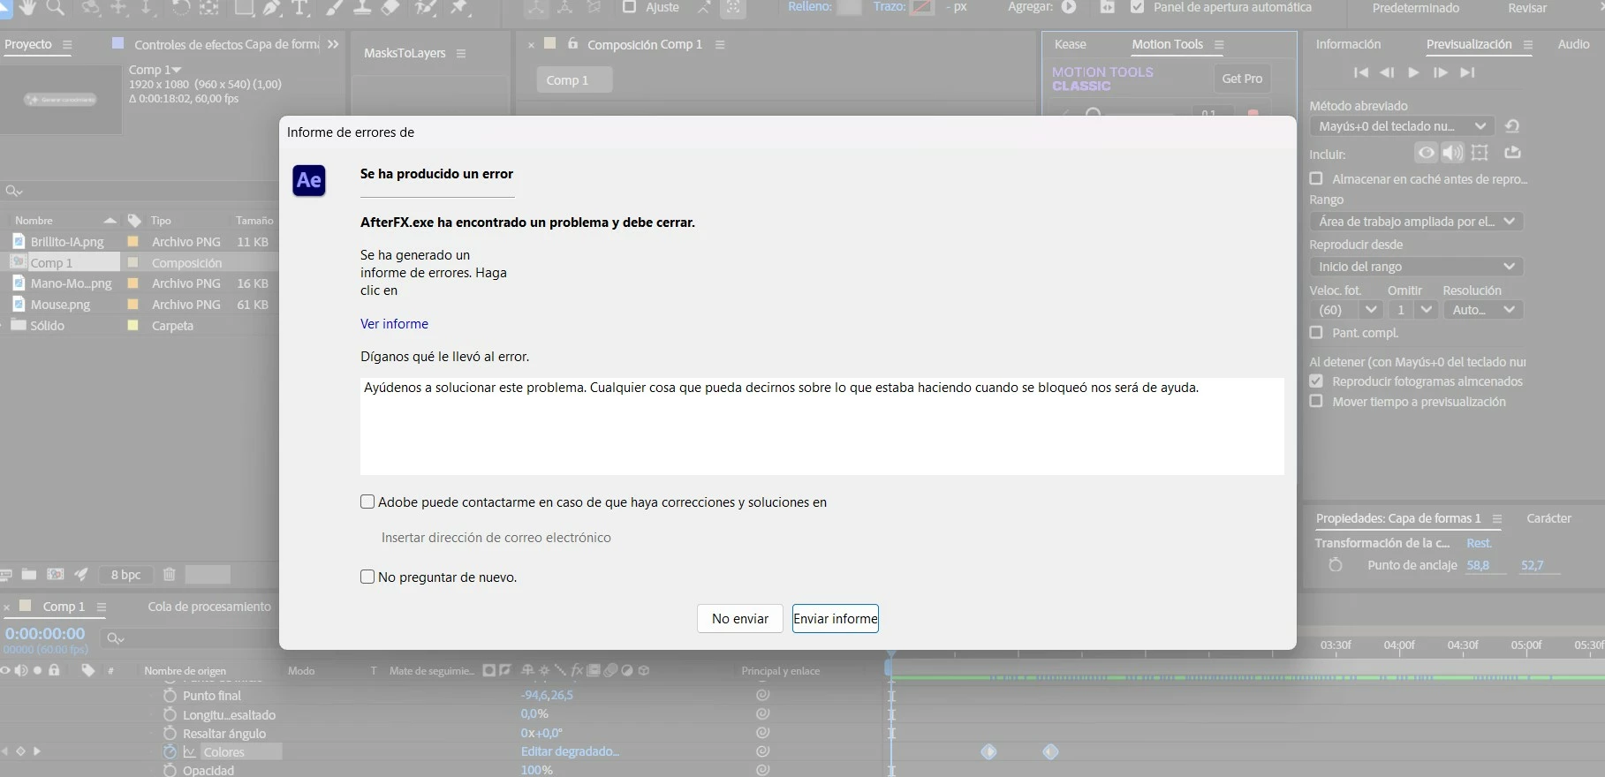Open Método abreviado shortcut dropdown

[x=1402, y=126]
